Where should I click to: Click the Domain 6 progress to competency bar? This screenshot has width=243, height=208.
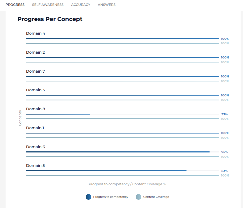tap(118, 152)
